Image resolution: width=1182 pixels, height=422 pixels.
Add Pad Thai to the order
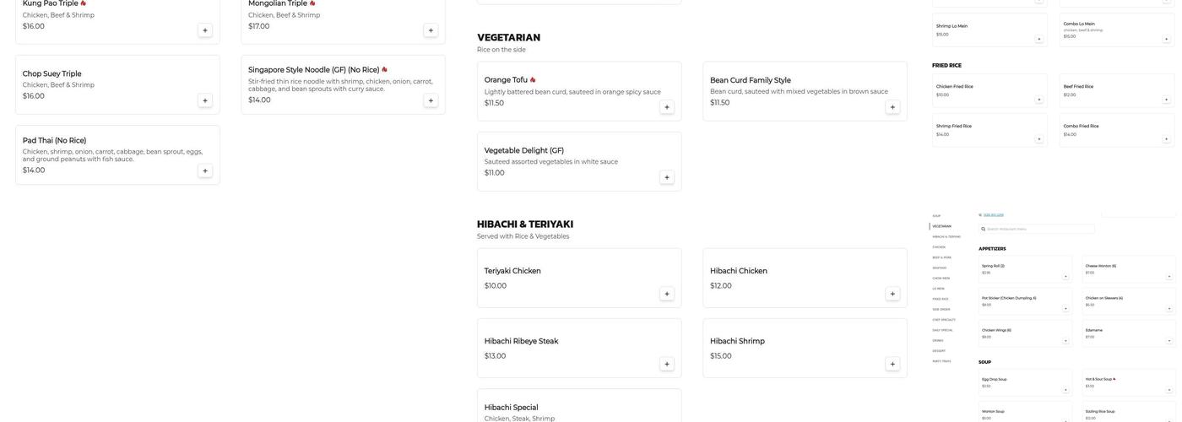pos(205,170)
